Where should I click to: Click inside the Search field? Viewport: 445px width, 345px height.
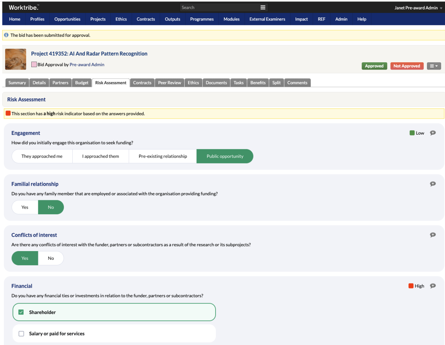click(x=216, y=7)
